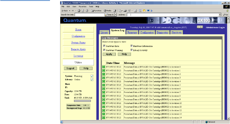Click the Logout button
The width and height of the screenshot is (230, 124).
(70, 68)
